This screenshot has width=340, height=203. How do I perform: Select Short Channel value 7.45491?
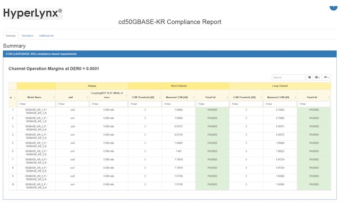coord(178,143)
